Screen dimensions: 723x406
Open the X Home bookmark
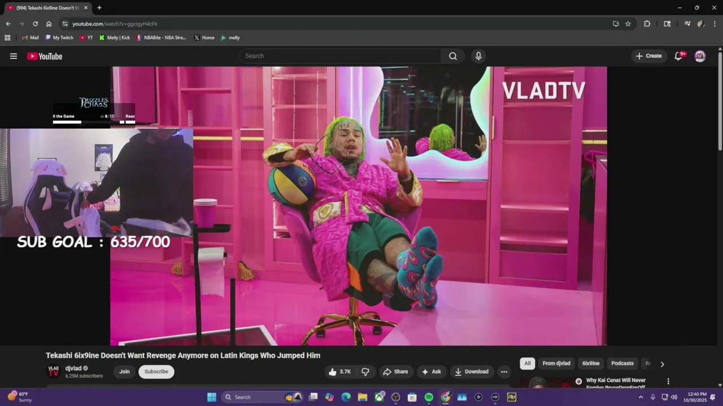coord(204,38)
